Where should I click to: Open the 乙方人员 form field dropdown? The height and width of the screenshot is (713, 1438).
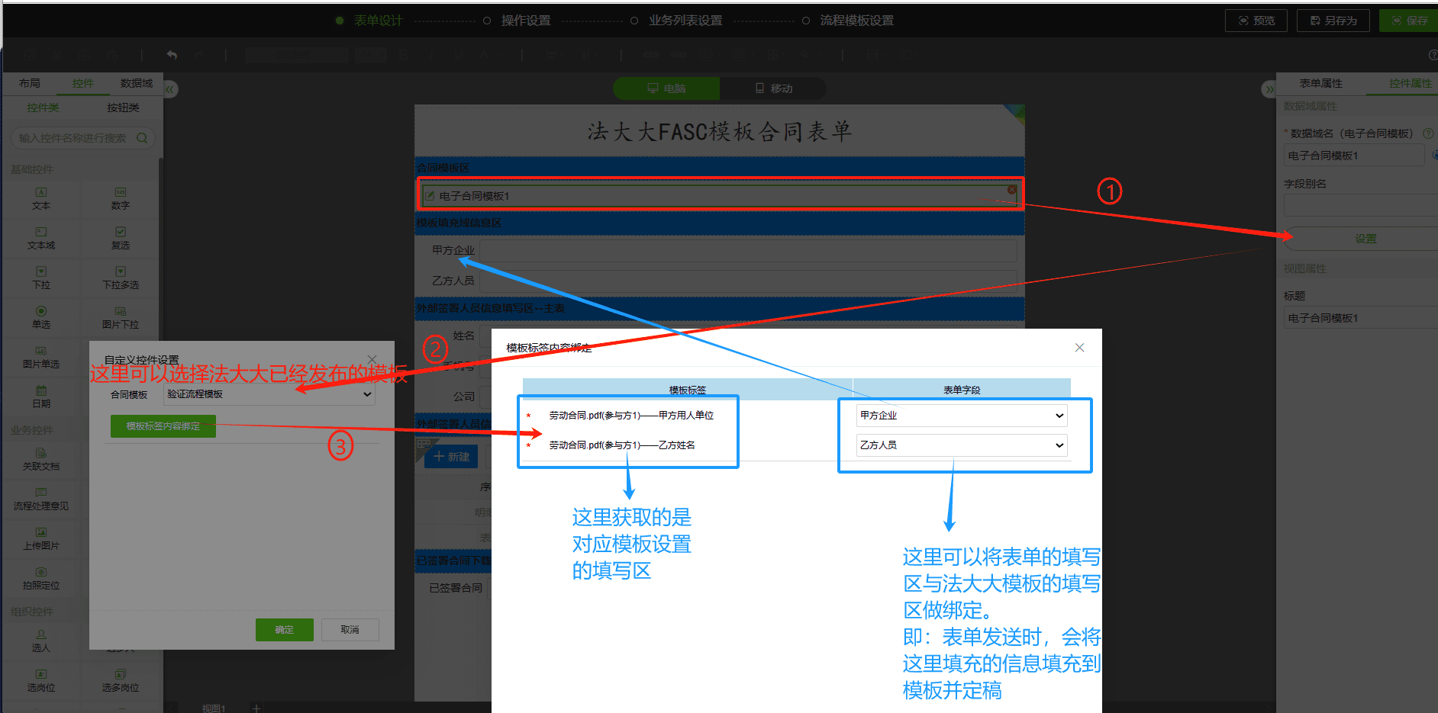point(962,445)
